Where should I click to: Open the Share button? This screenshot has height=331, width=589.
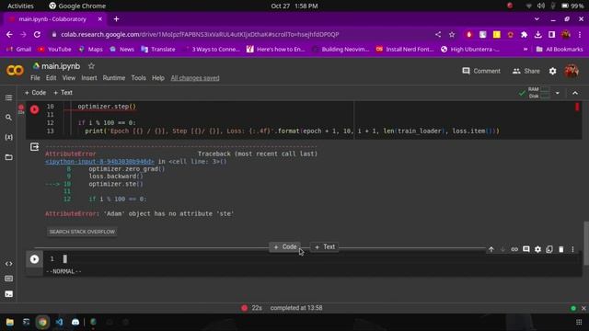tap(525, 71)
